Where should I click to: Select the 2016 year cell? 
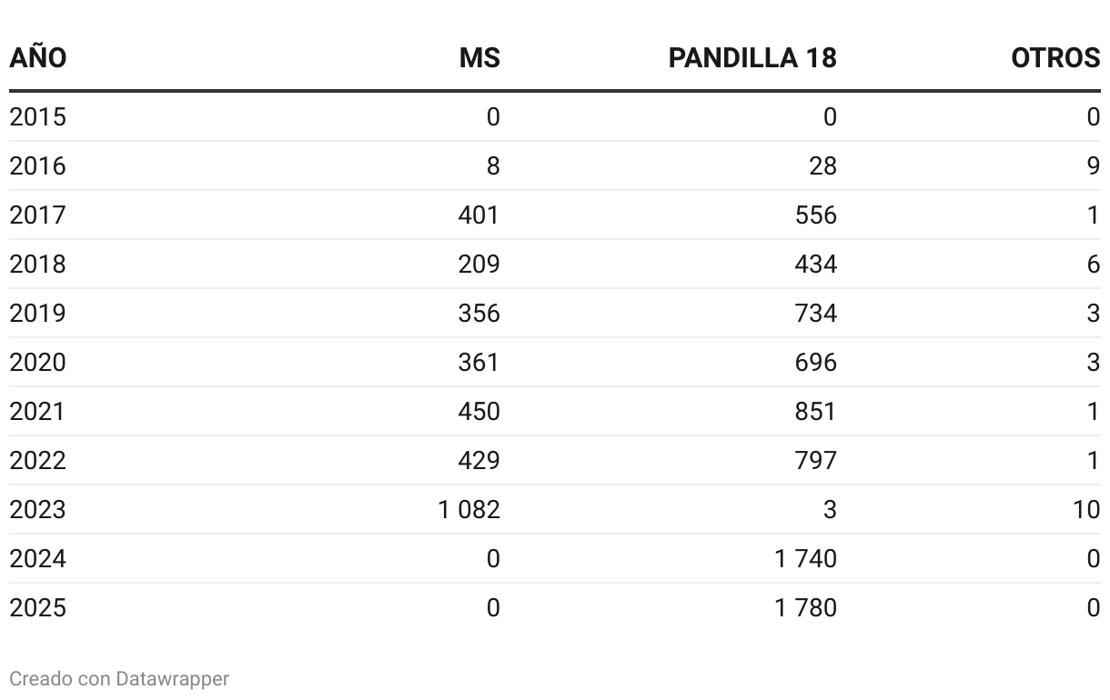tap(38, 166)
